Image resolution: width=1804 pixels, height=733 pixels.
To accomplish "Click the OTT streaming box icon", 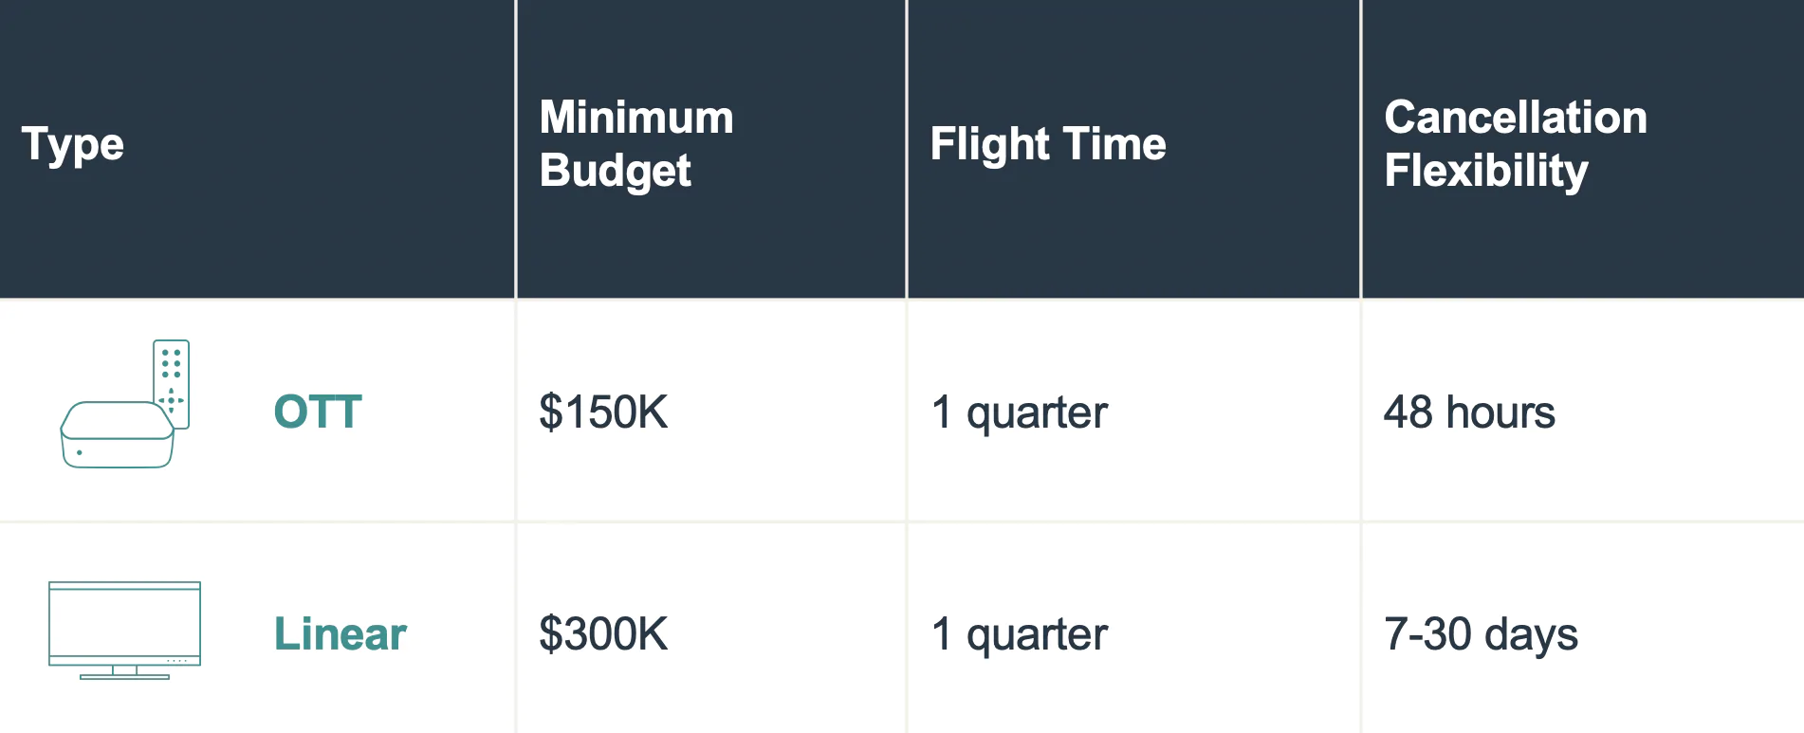I will click(117, 436).
